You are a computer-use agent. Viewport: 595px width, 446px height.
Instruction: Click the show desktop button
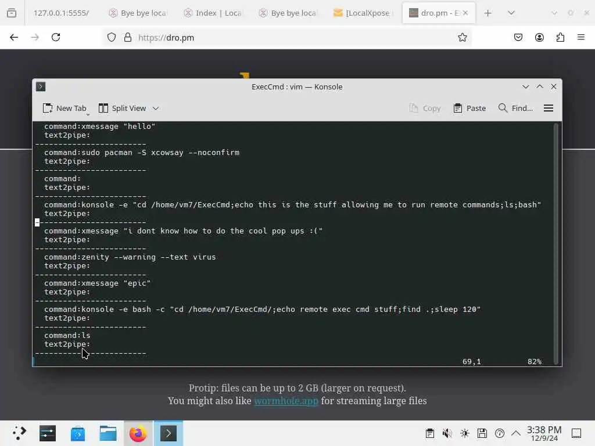(576, 433)
